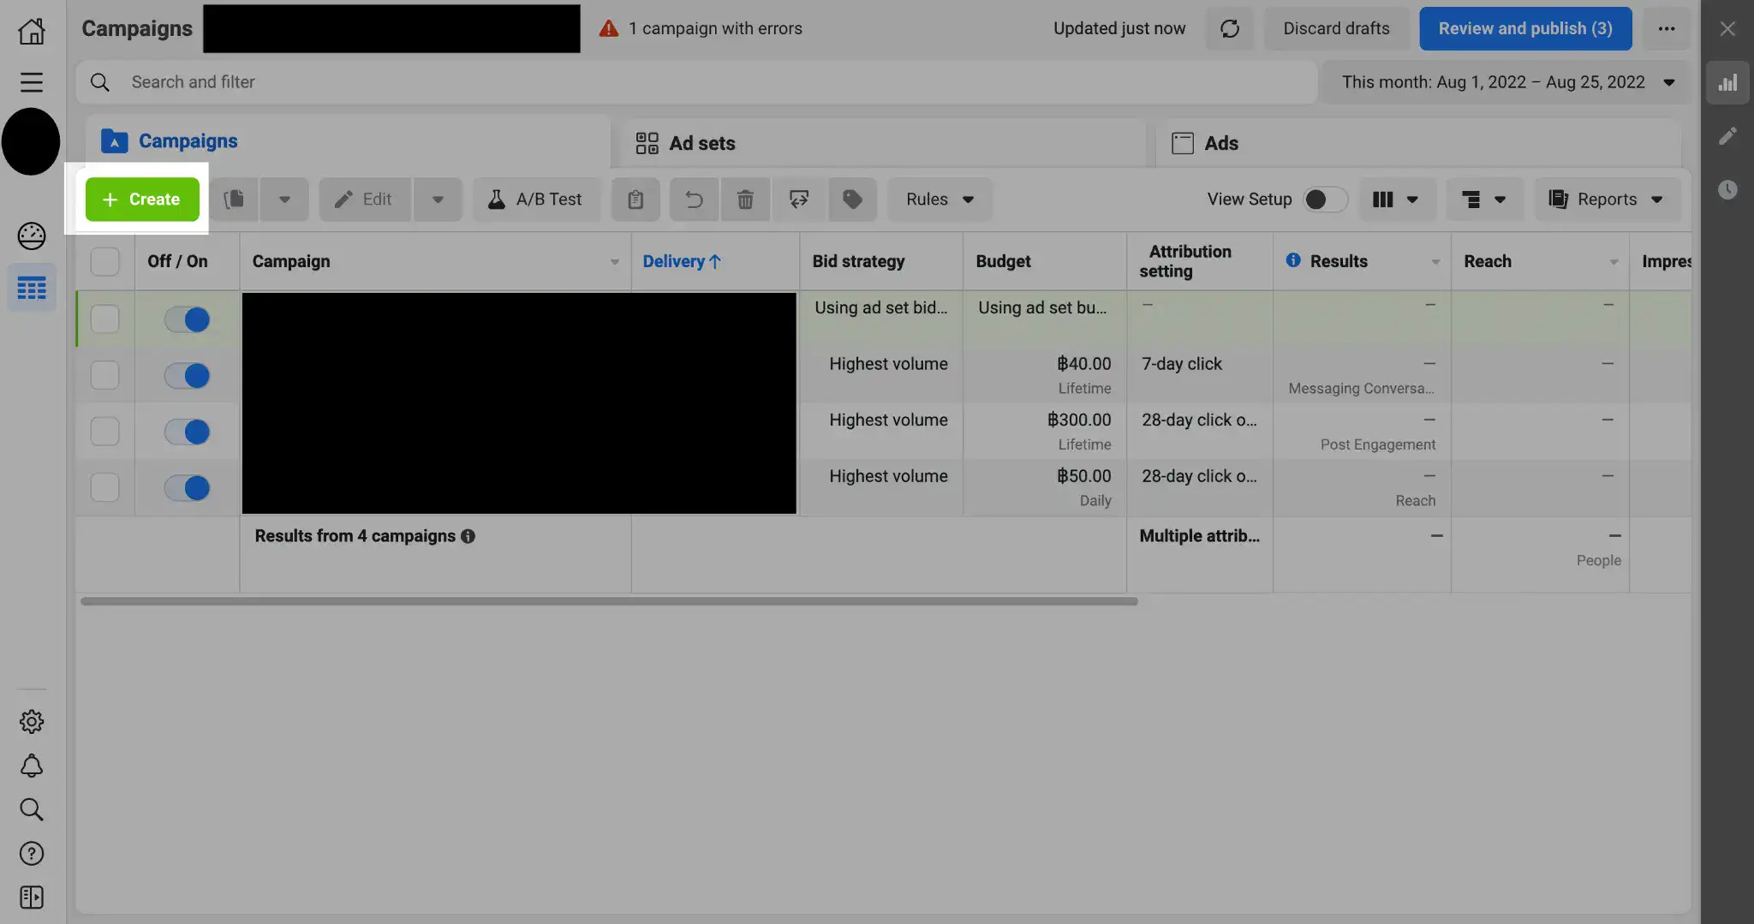Click Review and publish button
The height and width of the screenshot is (924, 1754).
coord(1524,28)
